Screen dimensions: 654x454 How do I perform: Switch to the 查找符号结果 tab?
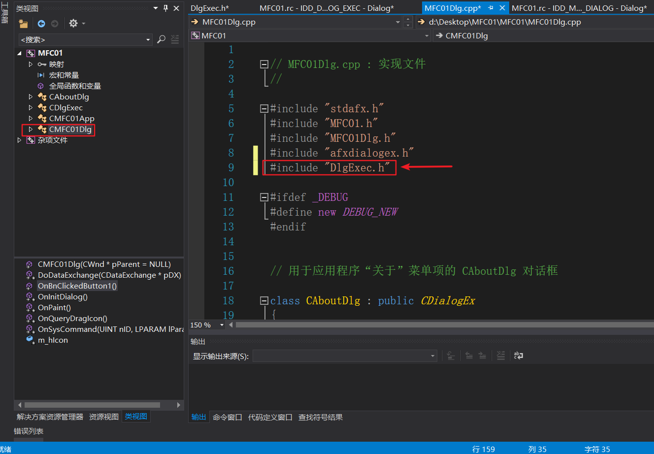[321, 417]
